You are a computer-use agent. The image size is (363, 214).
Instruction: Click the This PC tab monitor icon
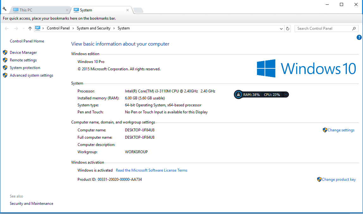click(x=16, y=10)
